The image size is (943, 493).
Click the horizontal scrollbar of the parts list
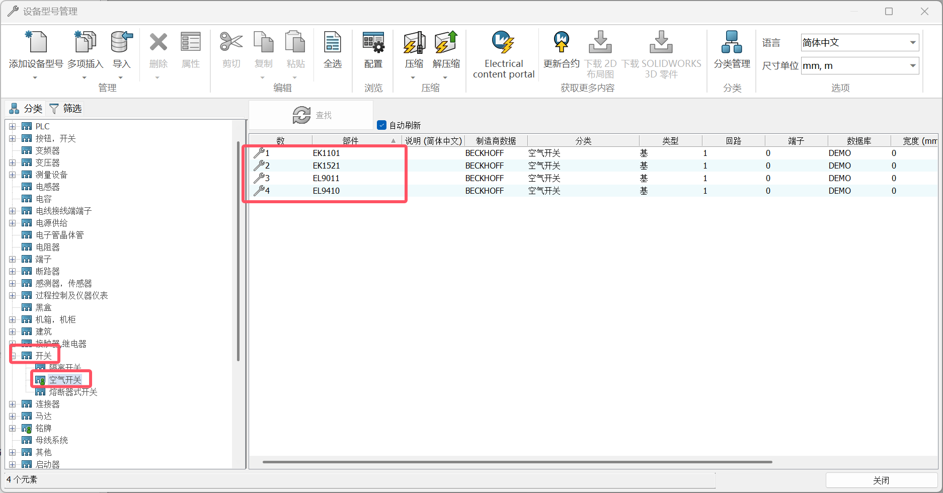coord(517,462)
